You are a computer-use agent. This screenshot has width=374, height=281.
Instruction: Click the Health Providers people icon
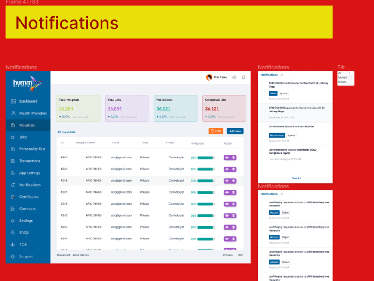(13, 113)
